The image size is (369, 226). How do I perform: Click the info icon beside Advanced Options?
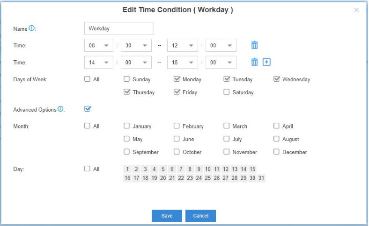(60, 109)
